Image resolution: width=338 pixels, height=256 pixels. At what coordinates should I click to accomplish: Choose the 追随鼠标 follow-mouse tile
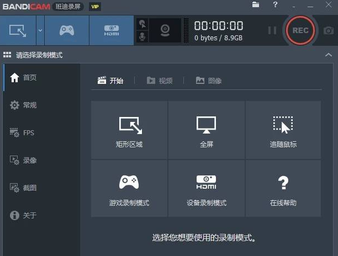[x=283, y=130]
